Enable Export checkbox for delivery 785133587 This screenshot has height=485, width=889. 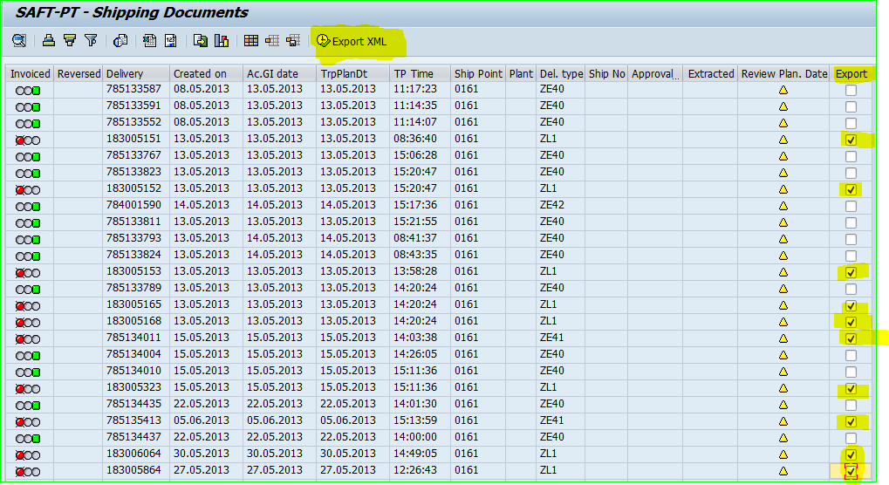(851, 90)
